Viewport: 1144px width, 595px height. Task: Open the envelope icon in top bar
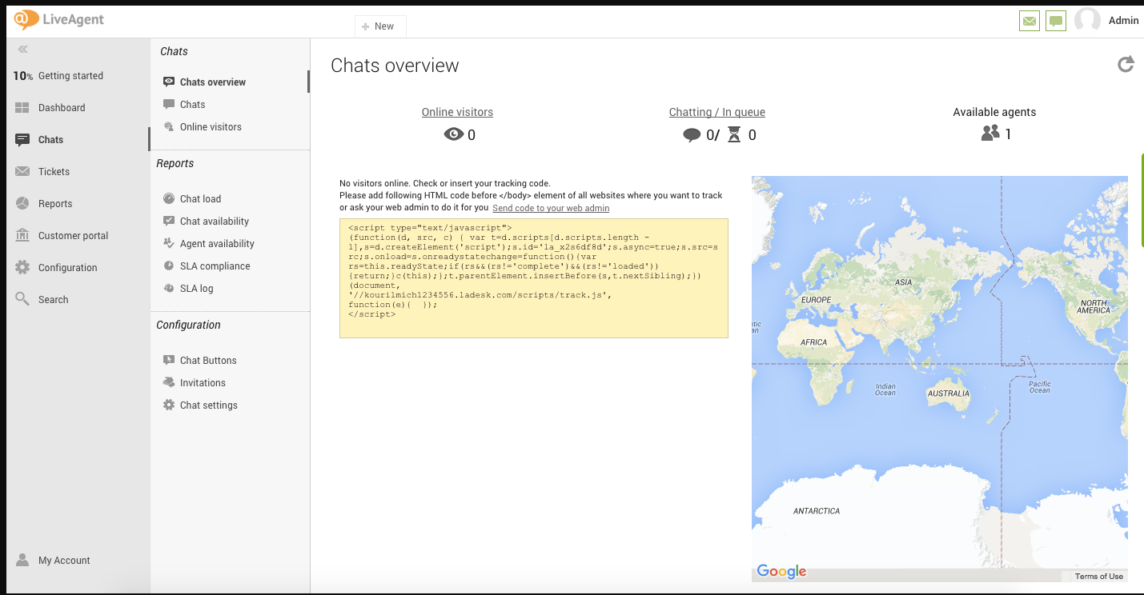(x=1030, y=22)
